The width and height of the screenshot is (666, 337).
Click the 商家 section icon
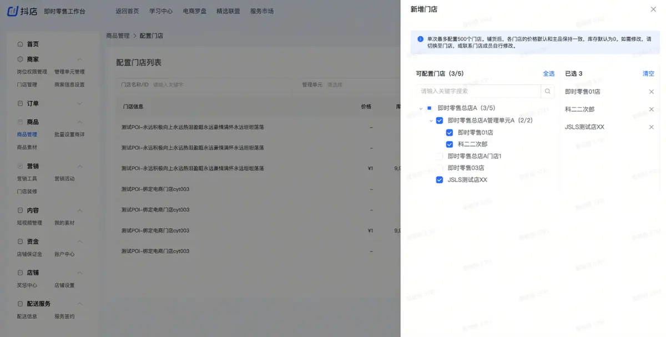[21, 59]
